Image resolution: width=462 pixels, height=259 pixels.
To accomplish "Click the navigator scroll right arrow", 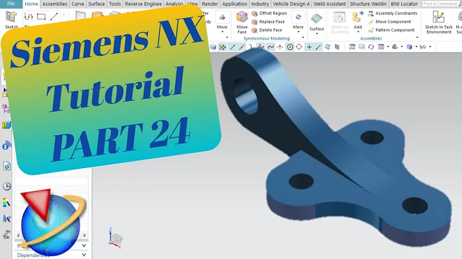I will tap(84, 235).
